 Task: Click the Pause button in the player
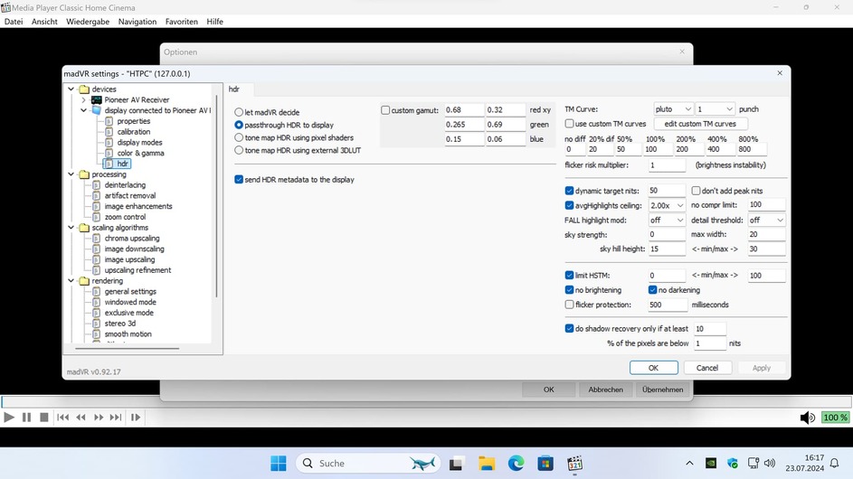(26, 417)
